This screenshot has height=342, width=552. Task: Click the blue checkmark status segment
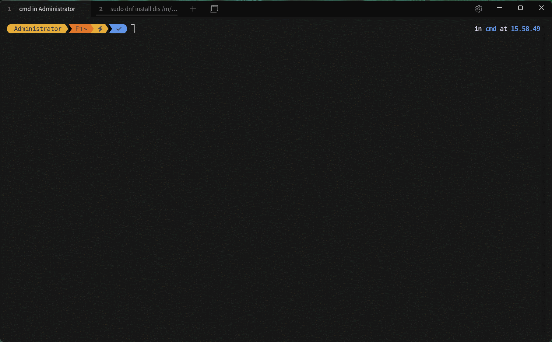tap(119, 29)
